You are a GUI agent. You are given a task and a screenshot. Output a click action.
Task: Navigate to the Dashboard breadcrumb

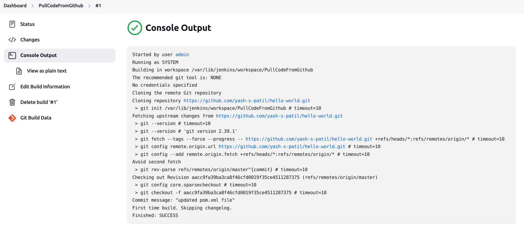pyautogui.click(x=15, y=5)
